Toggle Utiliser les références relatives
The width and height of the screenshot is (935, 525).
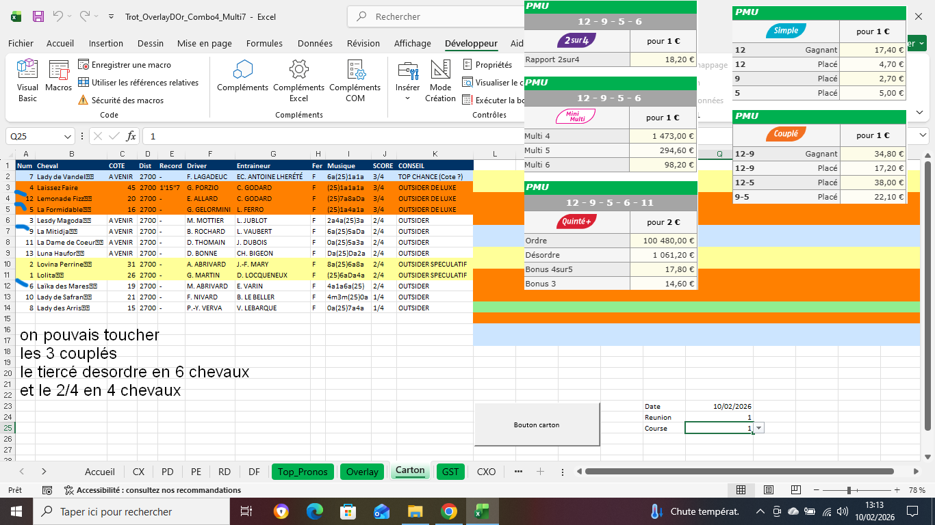138,83
